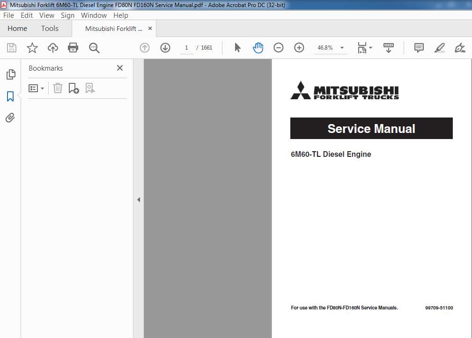Image resolution: width=472 pixels, height=338 pixels.
Task: Zoom out with the minus circle
Action: pyautogui.click(x=279, y=48)
